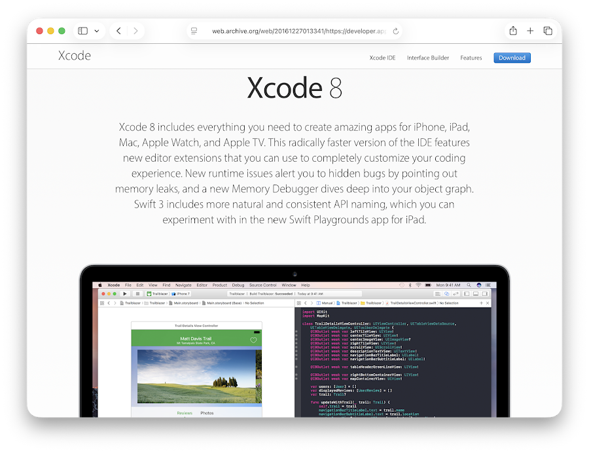This screenshot has height=453, width=589.
Task: Open the Editor menu in pictured Xcode
Action: point(202,285)
